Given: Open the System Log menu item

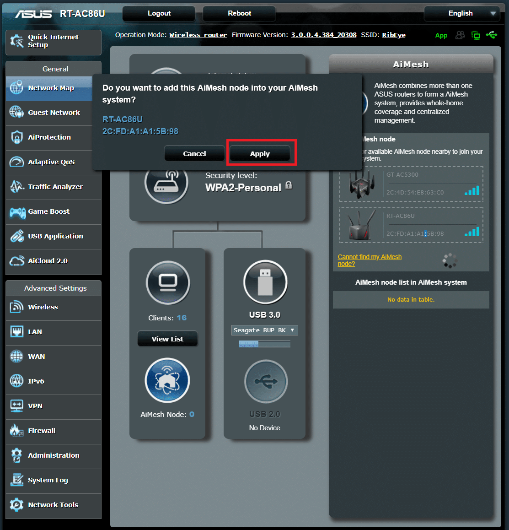Looking at the screenshot, I should tap(54, 480).
